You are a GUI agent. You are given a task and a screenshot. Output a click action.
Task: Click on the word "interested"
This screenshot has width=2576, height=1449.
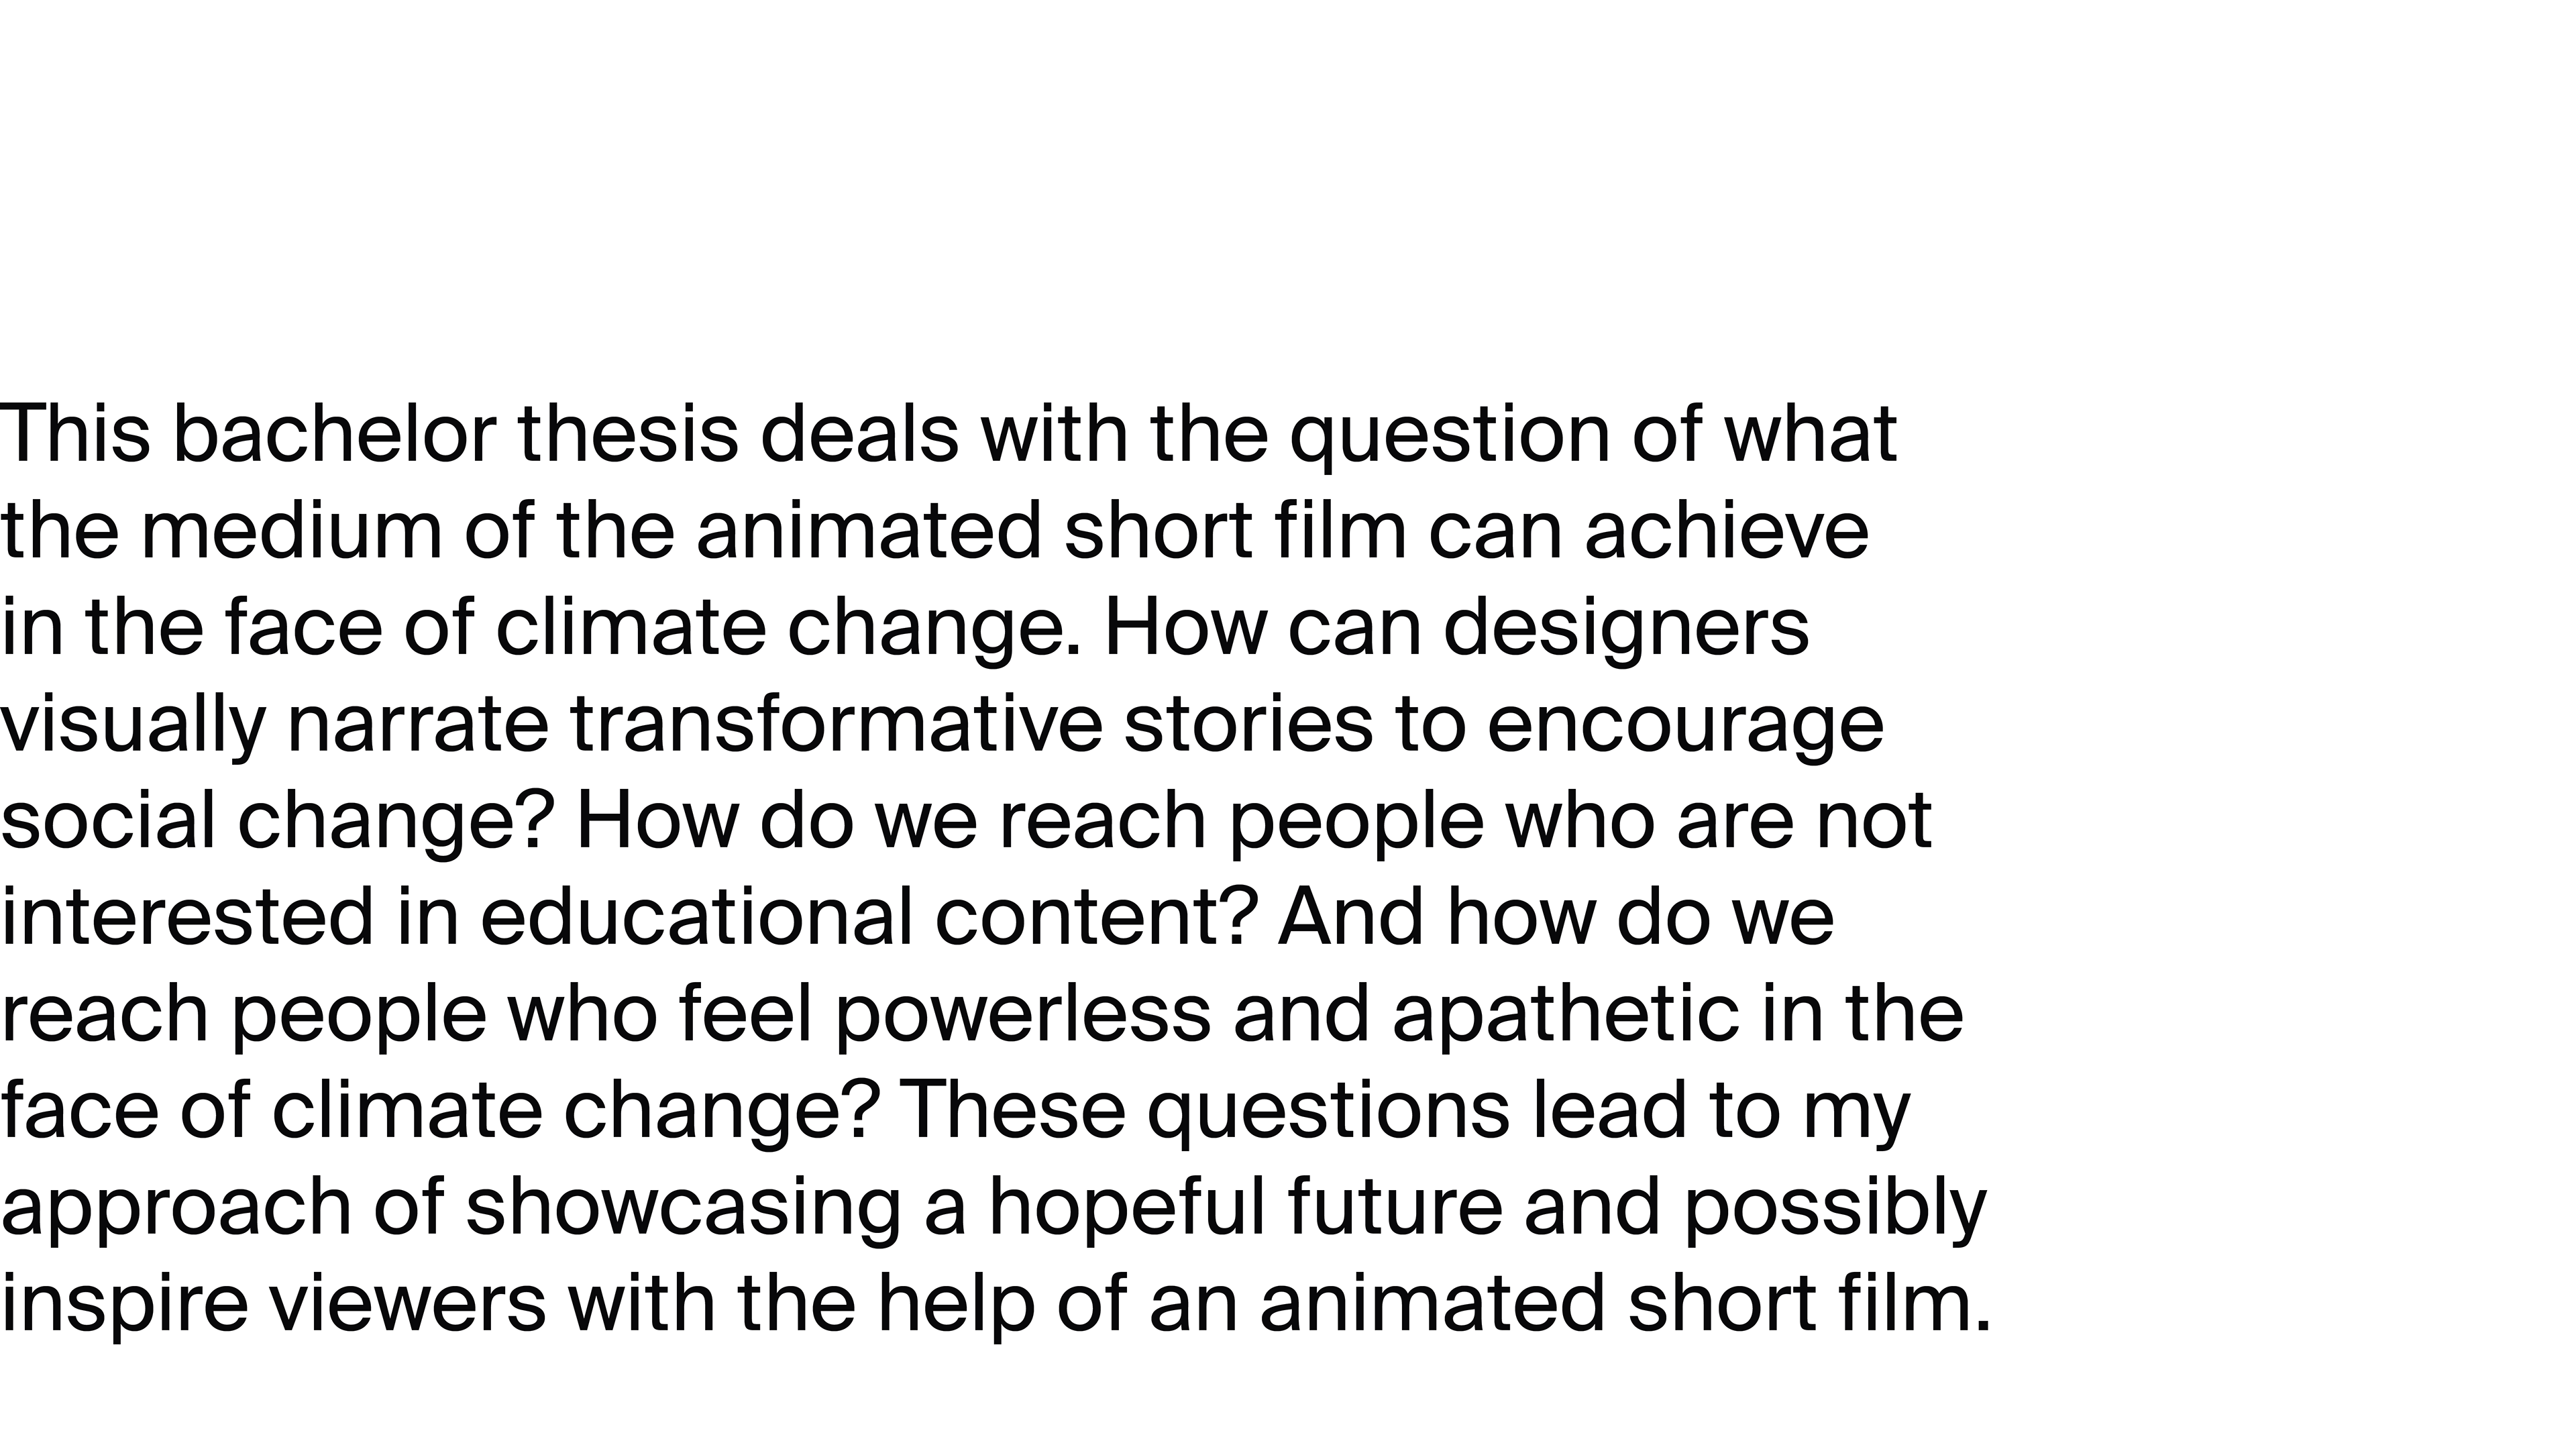(x=188, y=917)
